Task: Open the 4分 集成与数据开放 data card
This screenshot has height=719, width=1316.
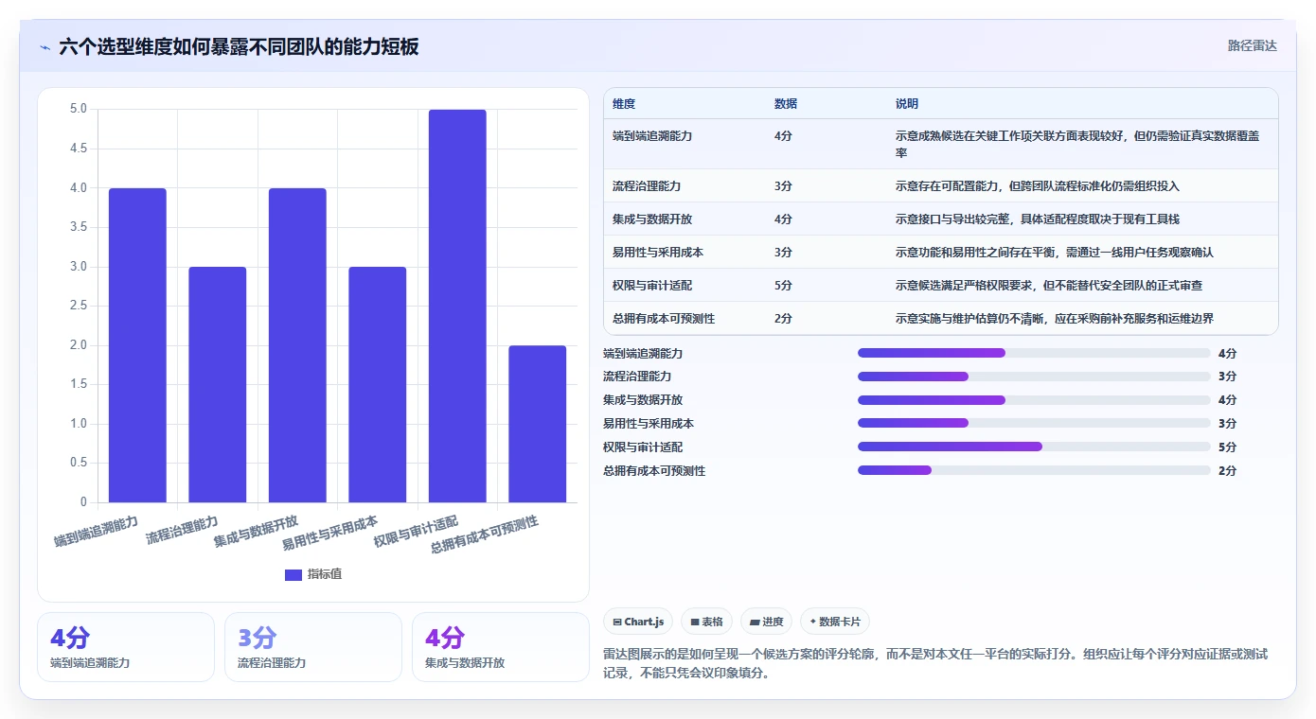Action: point(501,647)
